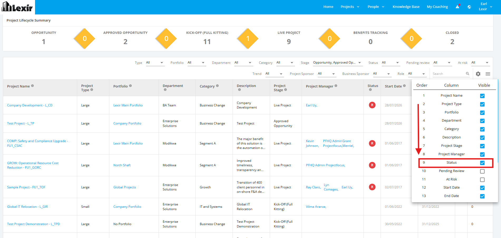This screenshot has height=238, width=501.
Task: Open Test Project - L_TP link
Action: point(21,123)
